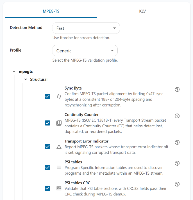
Task: Toggle the Transport Error Indicator checkbox
Action: 47,147
